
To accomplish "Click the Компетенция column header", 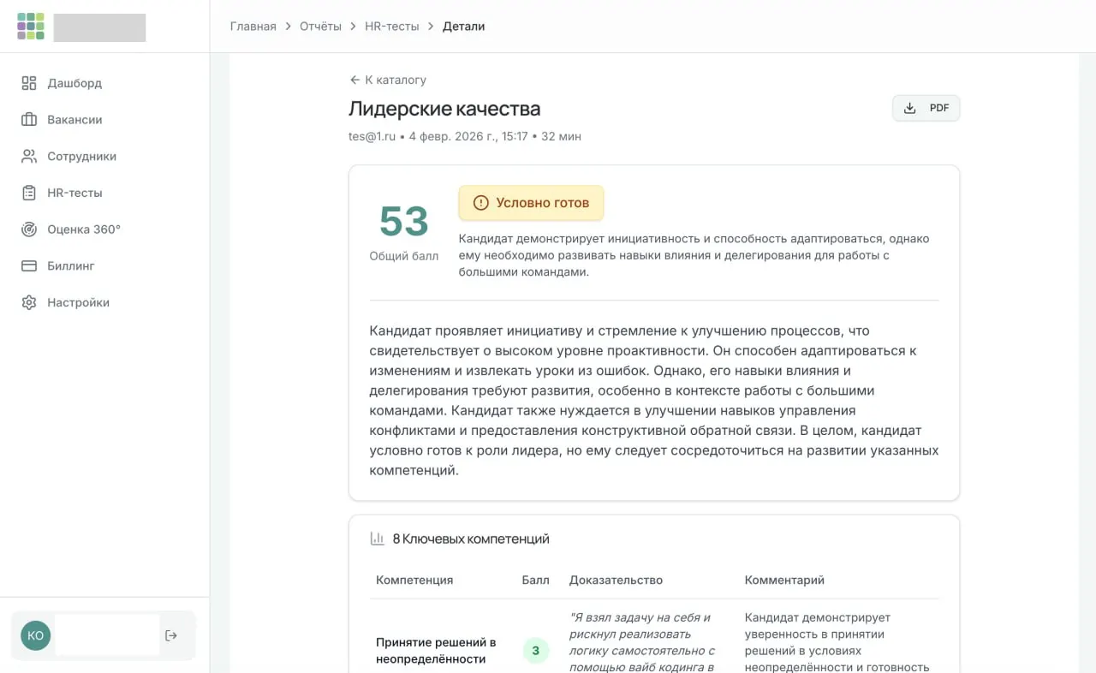I will [414, 580].
